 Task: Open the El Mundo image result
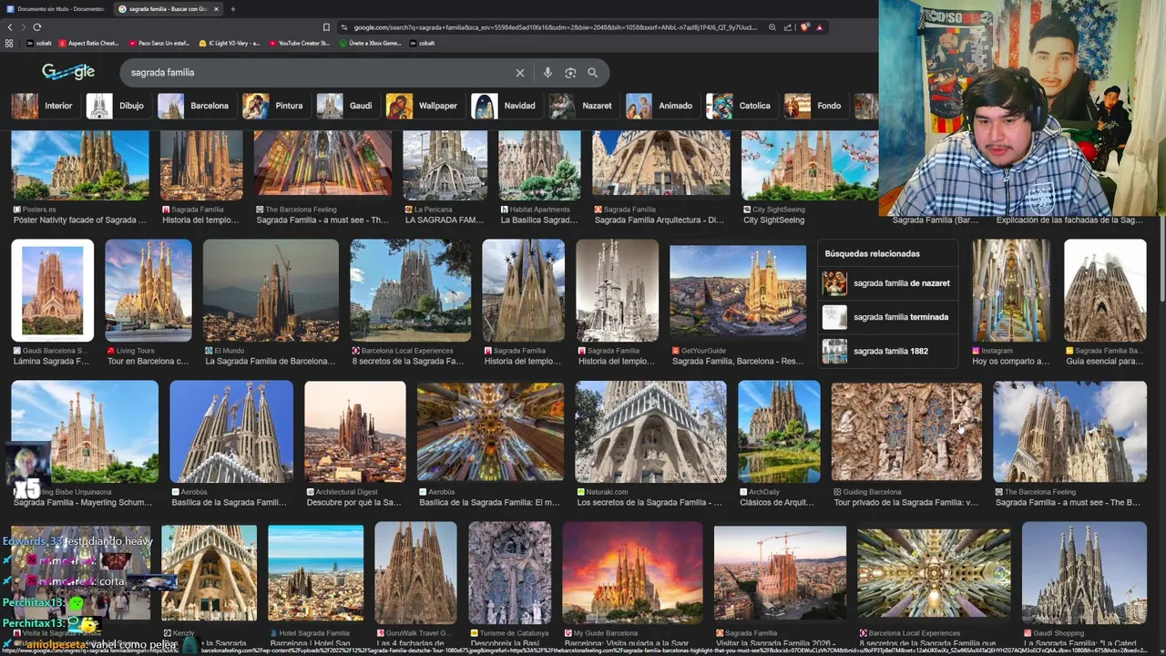click(x=271, y=291)
